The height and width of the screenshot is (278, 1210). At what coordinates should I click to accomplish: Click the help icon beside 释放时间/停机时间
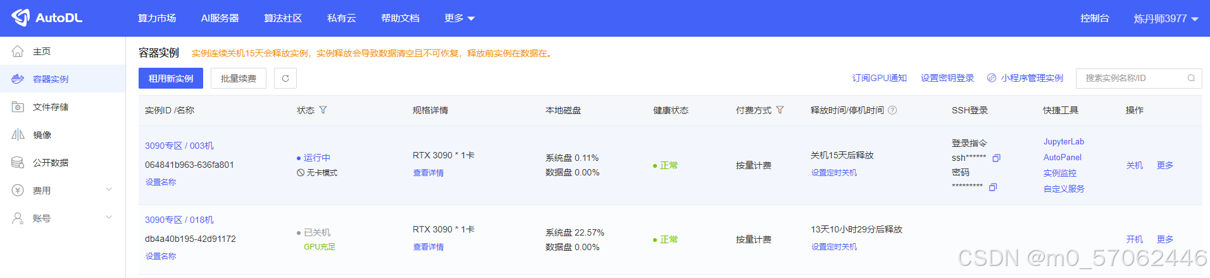(x=892, y=110)
